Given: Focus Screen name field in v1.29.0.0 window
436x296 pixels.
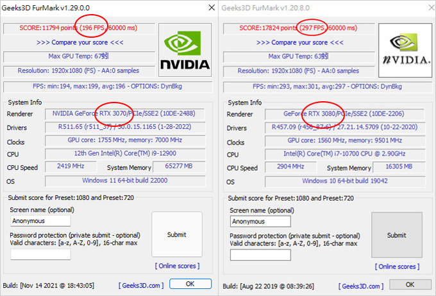Looking at the screenshot, I should coord(40,221).
